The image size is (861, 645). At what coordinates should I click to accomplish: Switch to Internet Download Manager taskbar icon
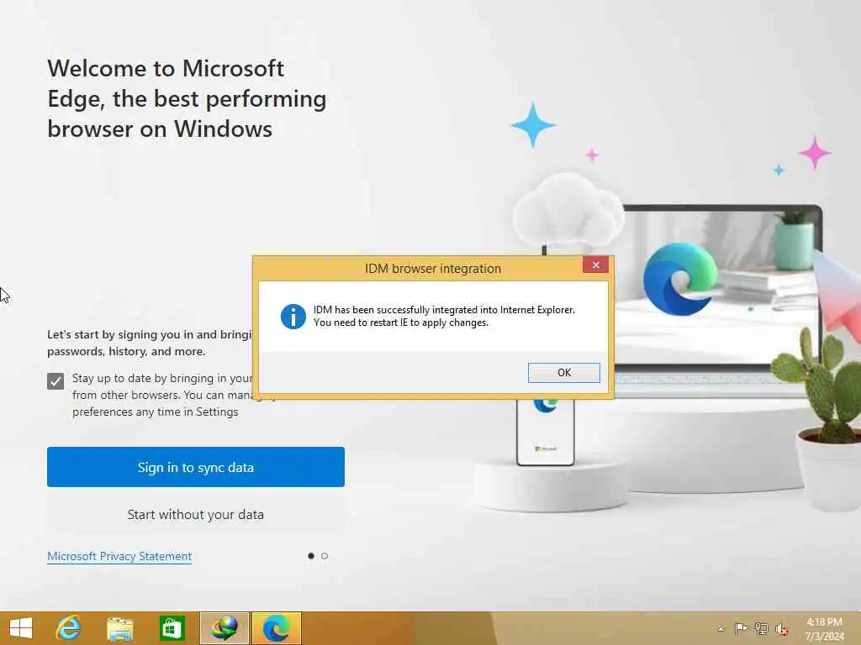(224, 628)
